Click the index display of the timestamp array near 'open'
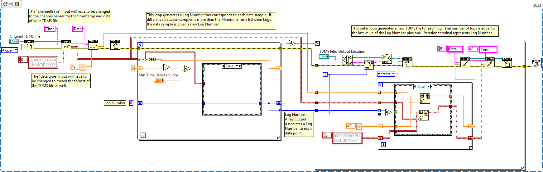The width and height of the screenshot is (543, 172). (x=23, y=60)
